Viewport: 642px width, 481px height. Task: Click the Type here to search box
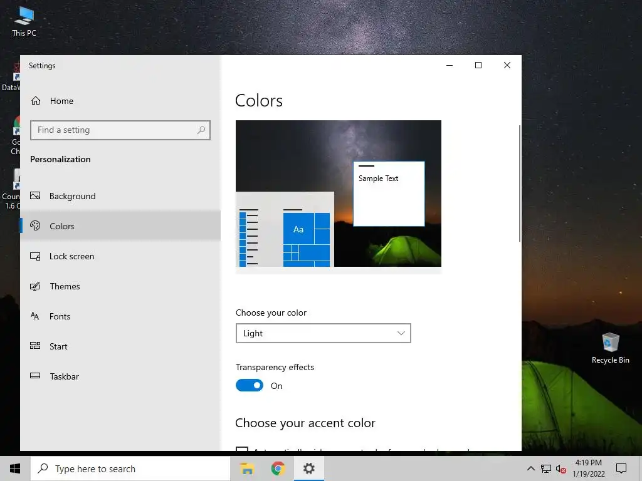[x=130, y=468]
